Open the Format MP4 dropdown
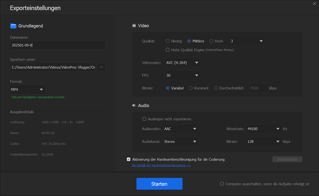 coord(27,90)
